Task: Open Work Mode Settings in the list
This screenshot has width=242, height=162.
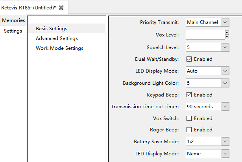Action: [59, 48]
